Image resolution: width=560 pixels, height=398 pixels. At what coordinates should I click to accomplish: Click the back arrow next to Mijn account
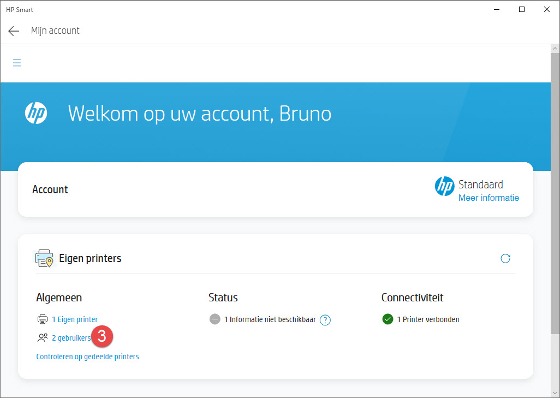coord(14,31)
